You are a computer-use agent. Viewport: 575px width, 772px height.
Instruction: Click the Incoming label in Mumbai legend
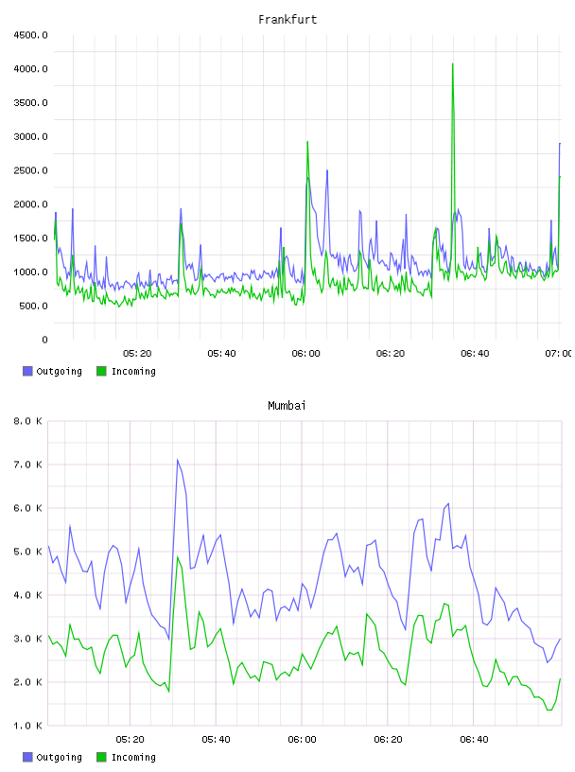point(133,758)
